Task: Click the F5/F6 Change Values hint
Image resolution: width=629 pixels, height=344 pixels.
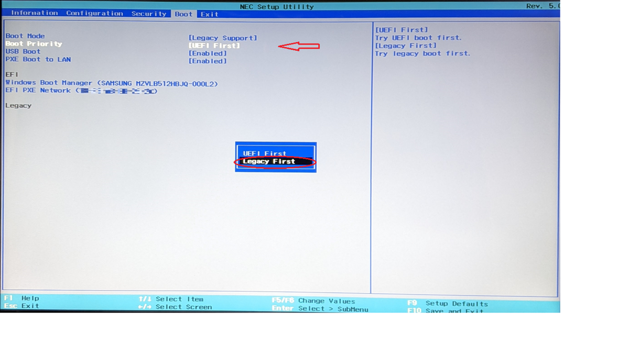Action: point(313,301)
